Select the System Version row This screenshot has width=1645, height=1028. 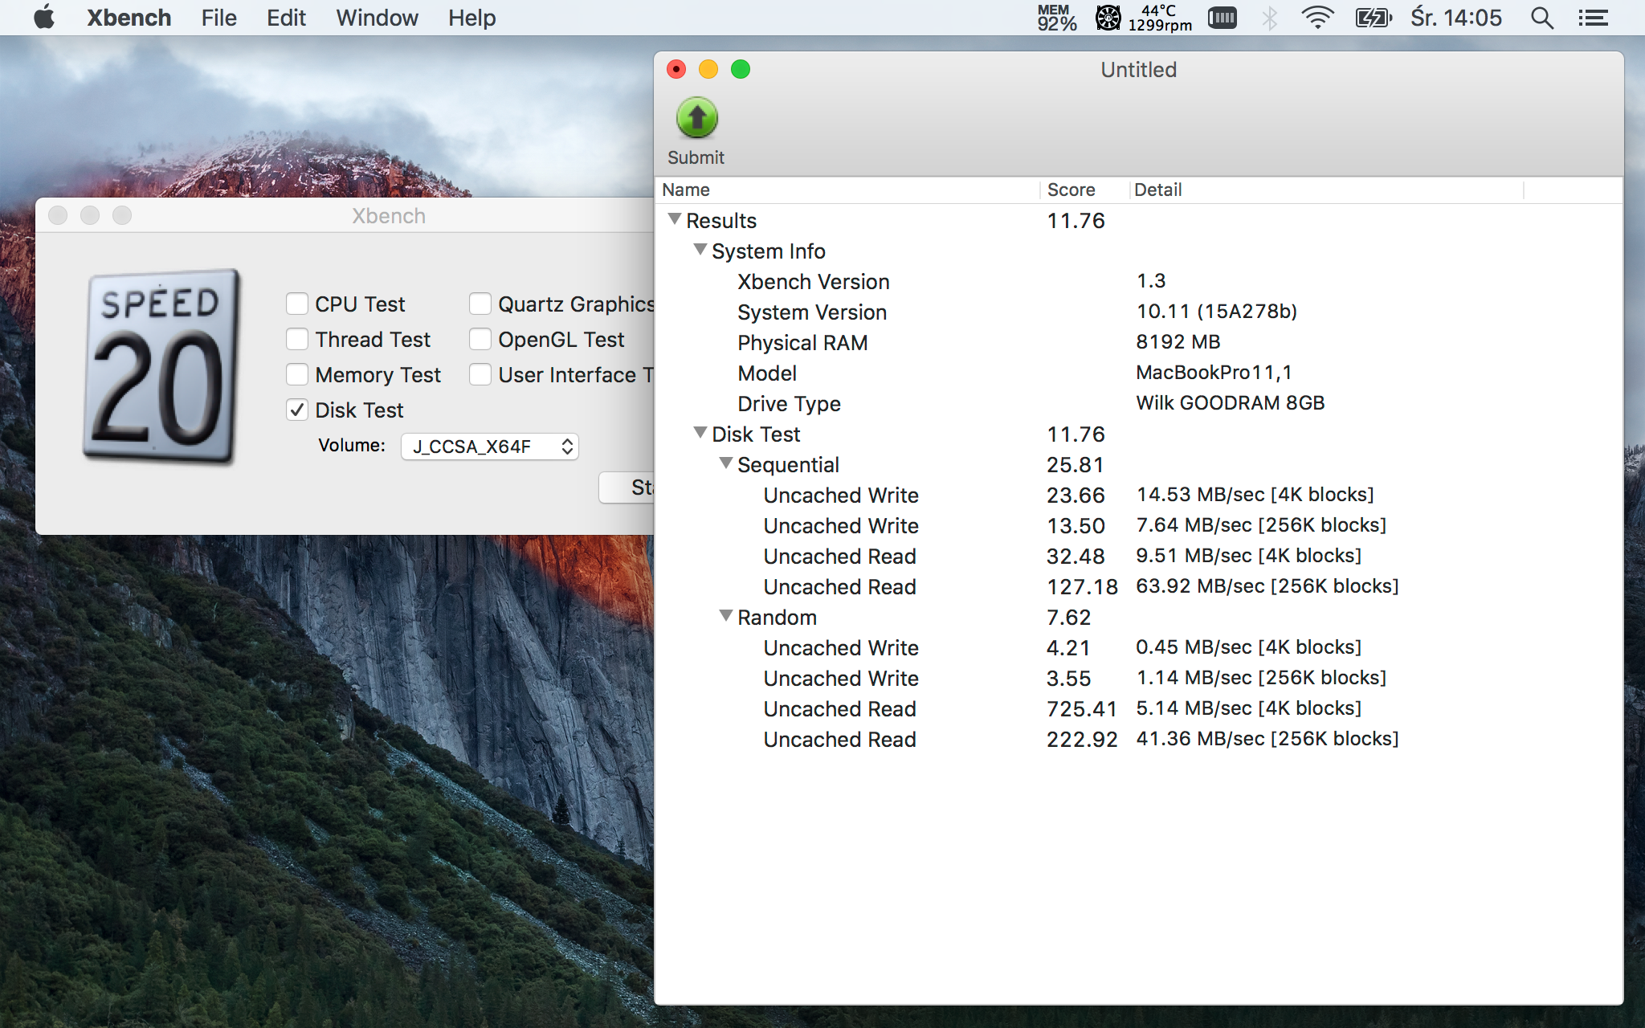point(1138,312)
